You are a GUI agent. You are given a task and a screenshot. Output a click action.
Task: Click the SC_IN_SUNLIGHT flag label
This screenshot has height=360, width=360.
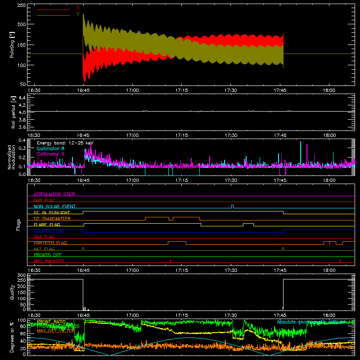(x=52, y=212)
